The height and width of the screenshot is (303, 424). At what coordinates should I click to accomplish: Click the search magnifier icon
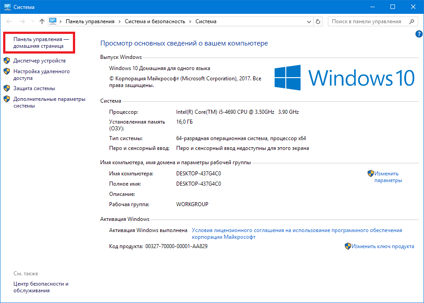[411, 21]
